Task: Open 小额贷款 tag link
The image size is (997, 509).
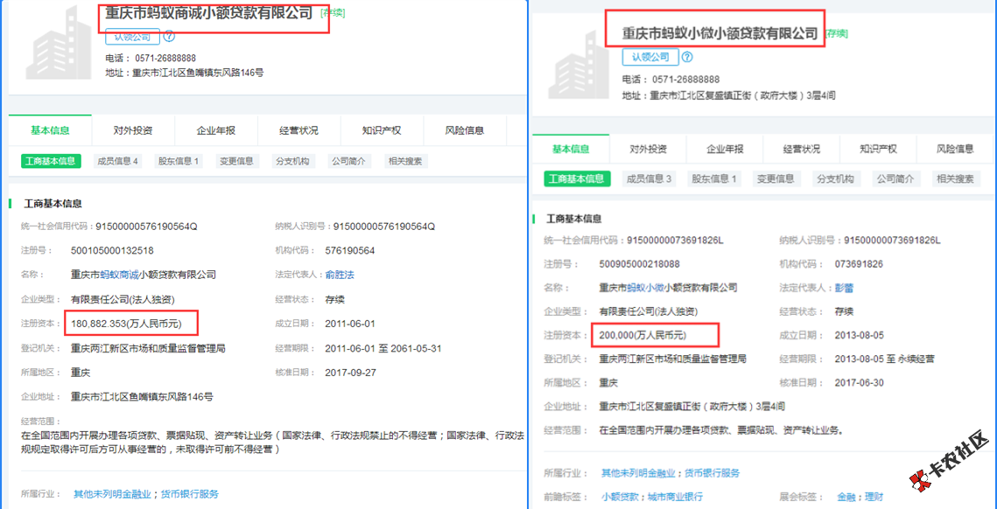Action: click(620, 497)
